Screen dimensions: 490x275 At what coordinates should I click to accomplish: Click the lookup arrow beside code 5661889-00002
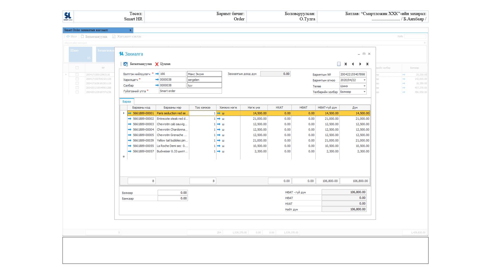[x=130, y=119]
